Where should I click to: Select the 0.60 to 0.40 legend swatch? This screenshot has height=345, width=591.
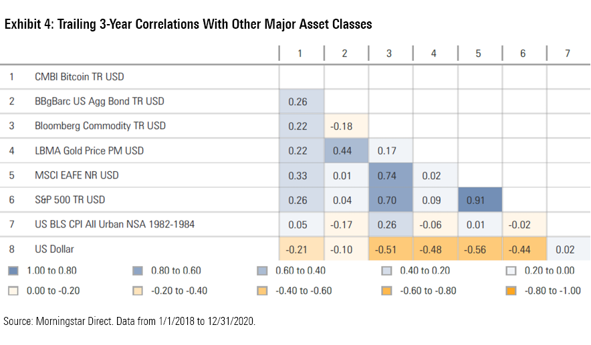[262, 271]
